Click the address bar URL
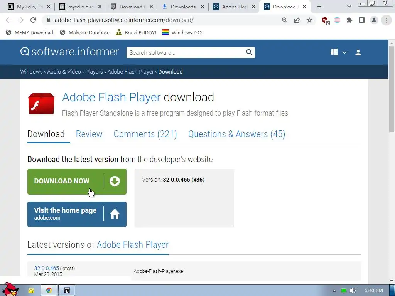Screen dimensions: 395x296 click(x=124, y=20)
